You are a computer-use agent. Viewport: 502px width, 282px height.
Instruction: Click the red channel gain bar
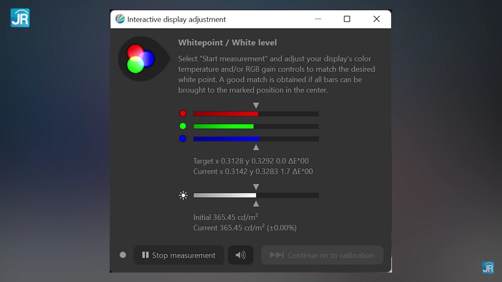tap(256, 114)
